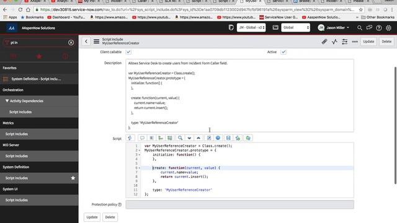Screen dimensions: 397x223
Task: Show the all applications navigator tab
Action: click(13, 56)
